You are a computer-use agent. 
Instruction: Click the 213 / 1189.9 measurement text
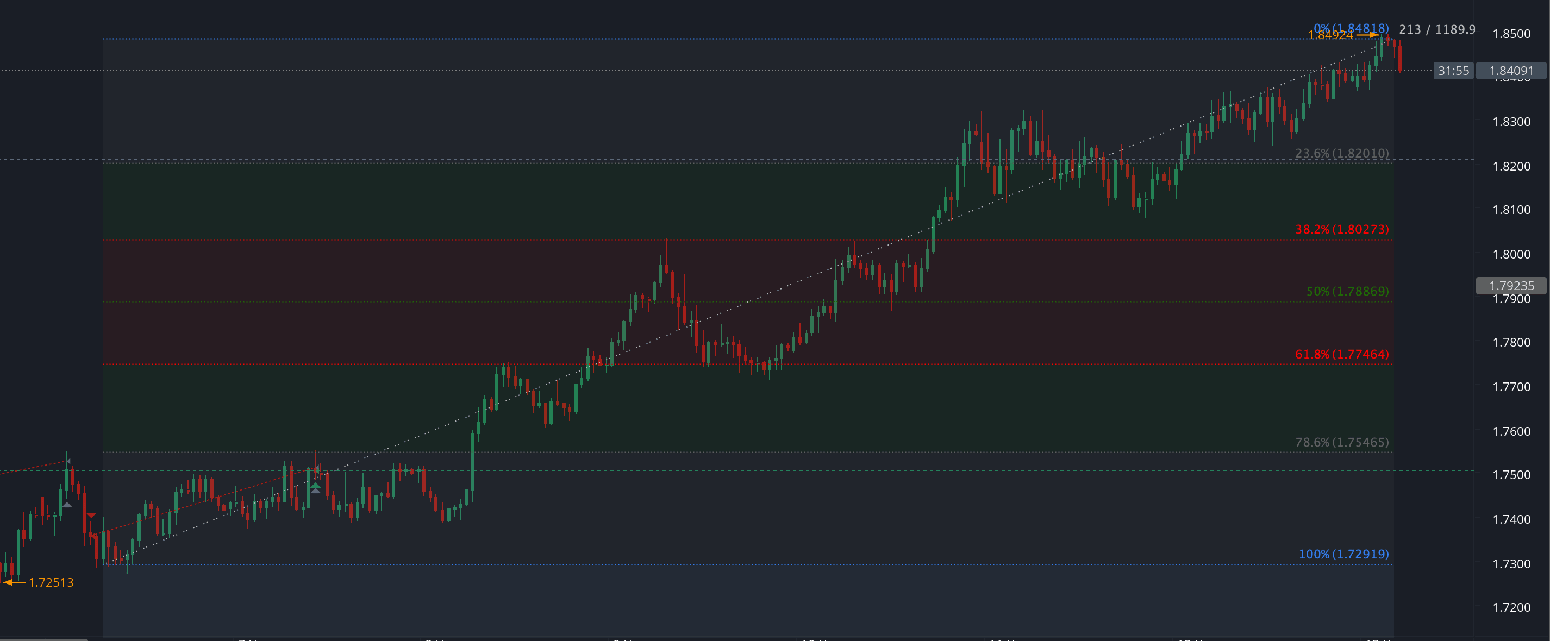pyautogui.click(x=1437, y=29)
